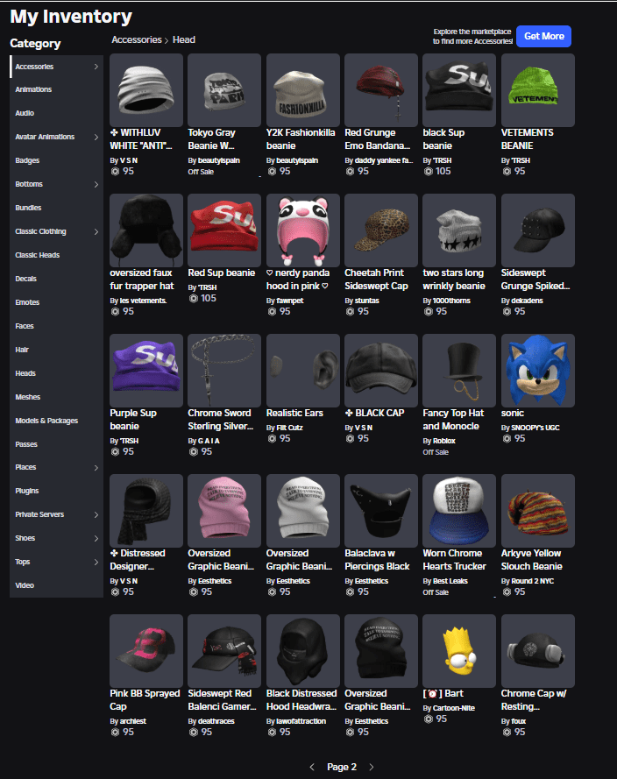This screenshot has width=617, height=779.
Task: Select the nerdy panda hood image
Action: click(x=302, y=230)
